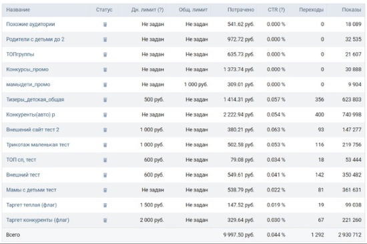Click trash icon in Тизеры_детская_общая row

[105, 99]
